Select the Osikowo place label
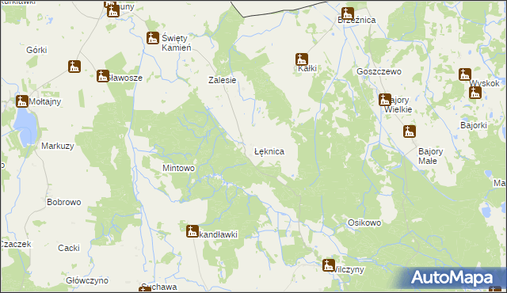 [364, 223]
